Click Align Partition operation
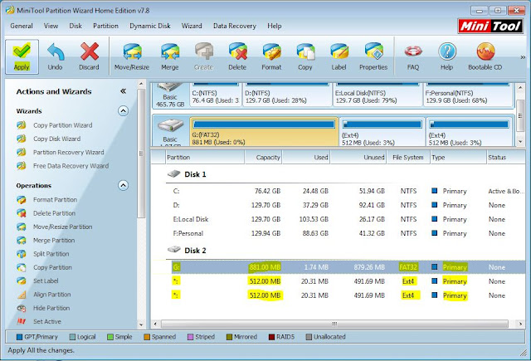Screen dimensions: 531x361 point(51,295)
